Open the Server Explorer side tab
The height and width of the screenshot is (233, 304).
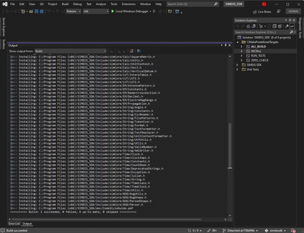pyautogui.click(x=4, y=27)
